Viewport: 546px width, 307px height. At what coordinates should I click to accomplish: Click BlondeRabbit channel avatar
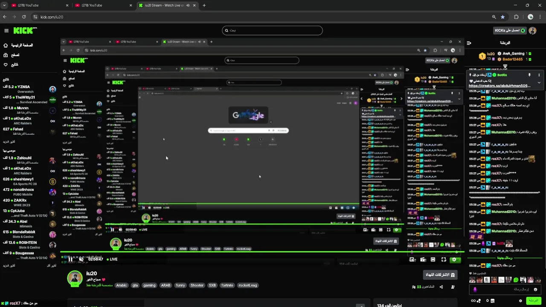pos(52,235)
